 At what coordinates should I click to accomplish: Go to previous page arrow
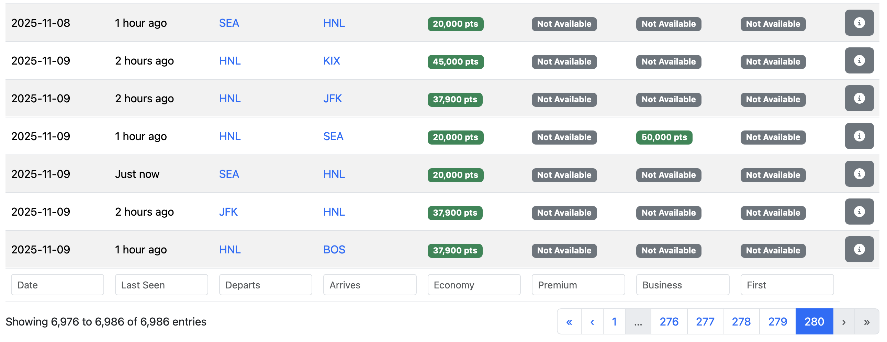[x=592, y=322]
